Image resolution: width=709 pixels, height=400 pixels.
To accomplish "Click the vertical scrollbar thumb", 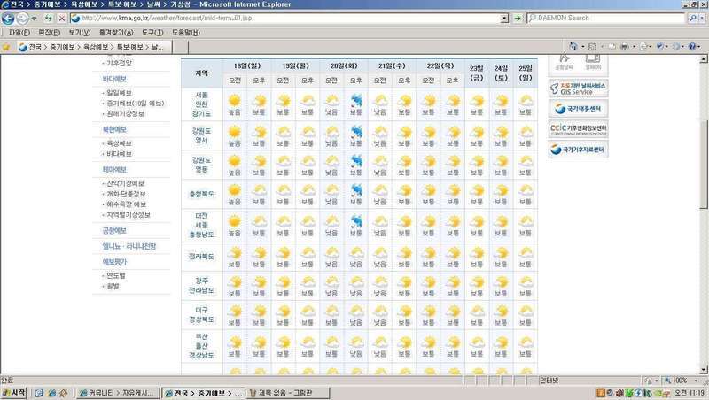I will 704,165.
